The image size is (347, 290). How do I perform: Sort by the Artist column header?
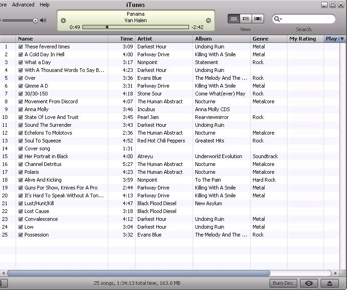(164, 39)
